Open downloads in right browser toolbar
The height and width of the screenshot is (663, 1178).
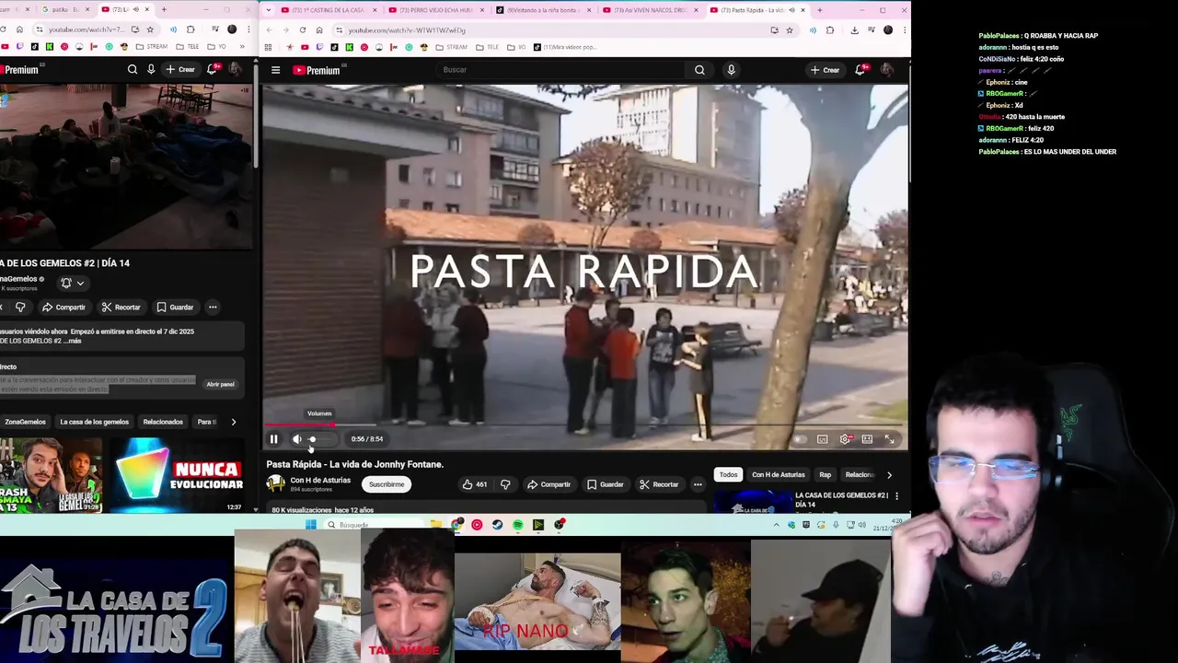click(x=854, y=30)
